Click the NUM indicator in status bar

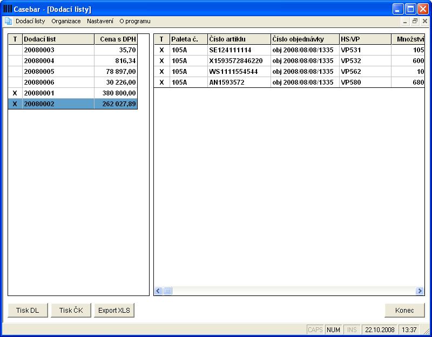(x=333, y=329)
